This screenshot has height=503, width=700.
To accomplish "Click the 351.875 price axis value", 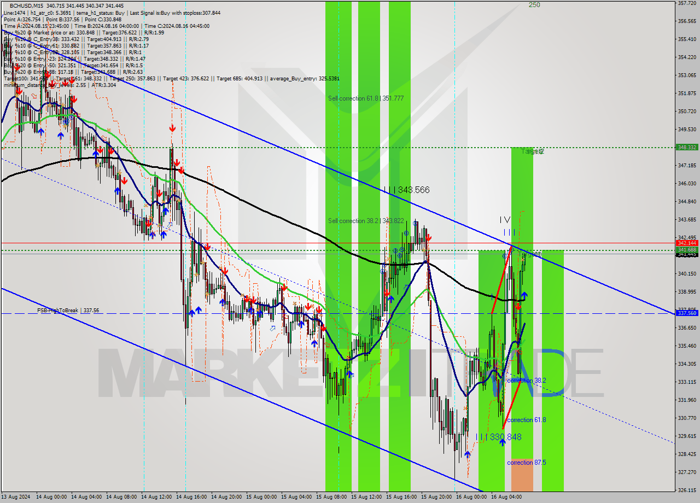I will click(687, 93).
